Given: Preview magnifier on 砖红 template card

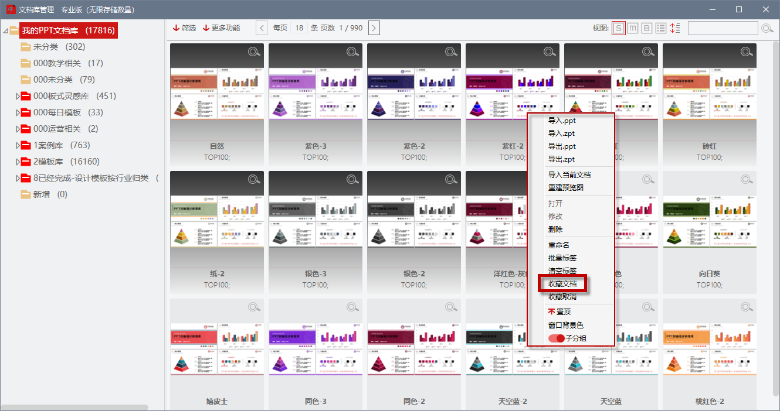Looking at the screenshot, I should [747, 52].
